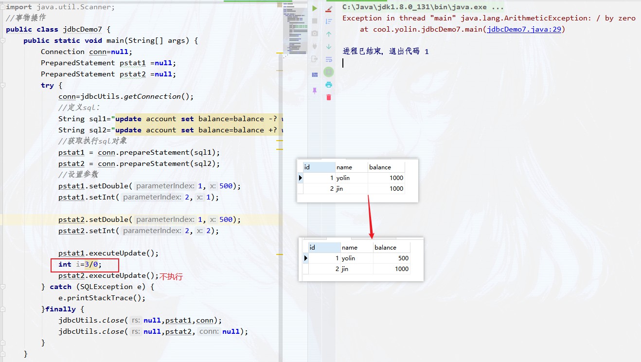Click the up arrow stack trace icon
This screenshot has width=641, height=362.
tap(329, 34)
